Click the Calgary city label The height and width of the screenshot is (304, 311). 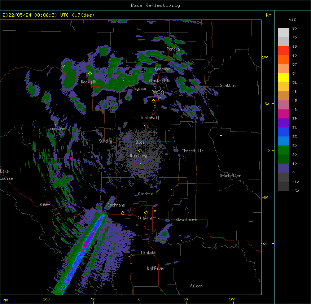pos(144,218)
